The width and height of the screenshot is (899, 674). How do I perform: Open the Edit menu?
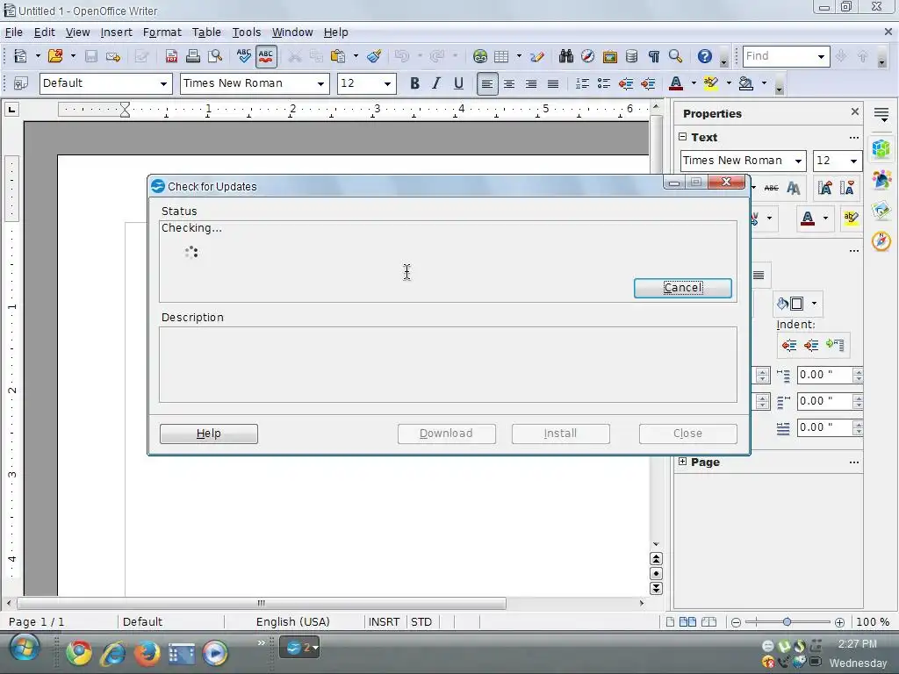44,32
